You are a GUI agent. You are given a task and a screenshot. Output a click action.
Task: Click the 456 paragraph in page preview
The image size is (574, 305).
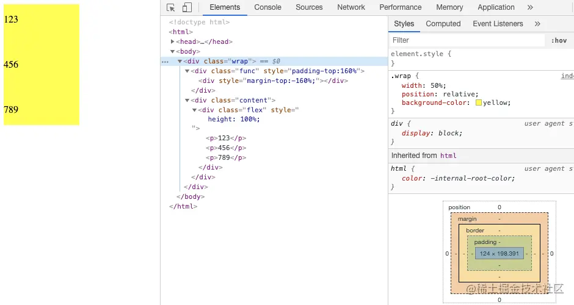click(10, 65)
